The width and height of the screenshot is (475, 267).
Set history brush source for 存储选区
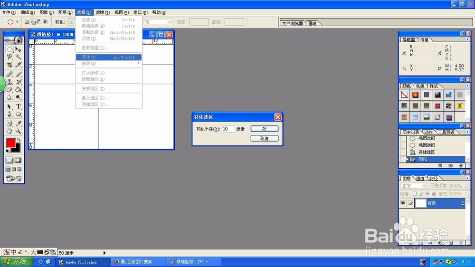tap(403, 152)
